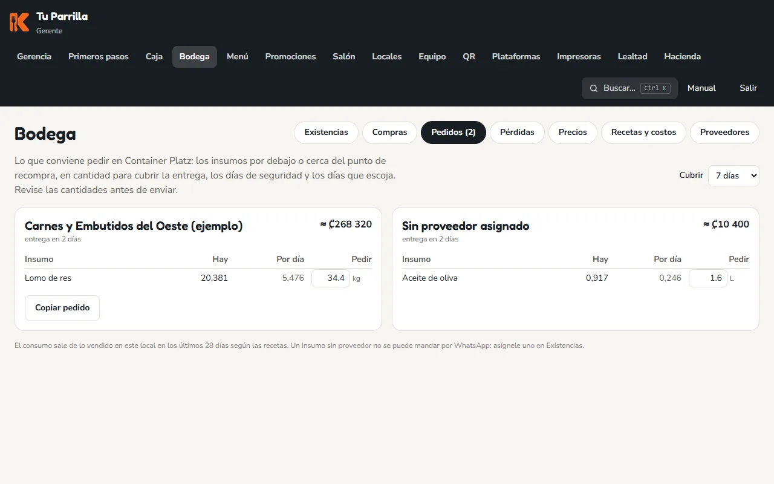Switch to the Proveedores tab
Screen dimensions: 774x484
[x=724, y=132]
